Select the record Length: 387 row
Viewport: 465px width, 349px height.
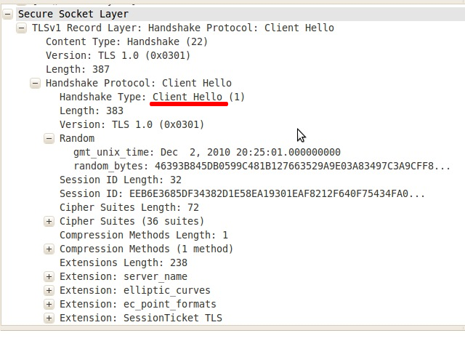click(x=78, y=70)
